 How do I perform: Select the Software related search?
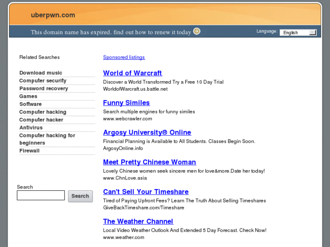point(30,104)
